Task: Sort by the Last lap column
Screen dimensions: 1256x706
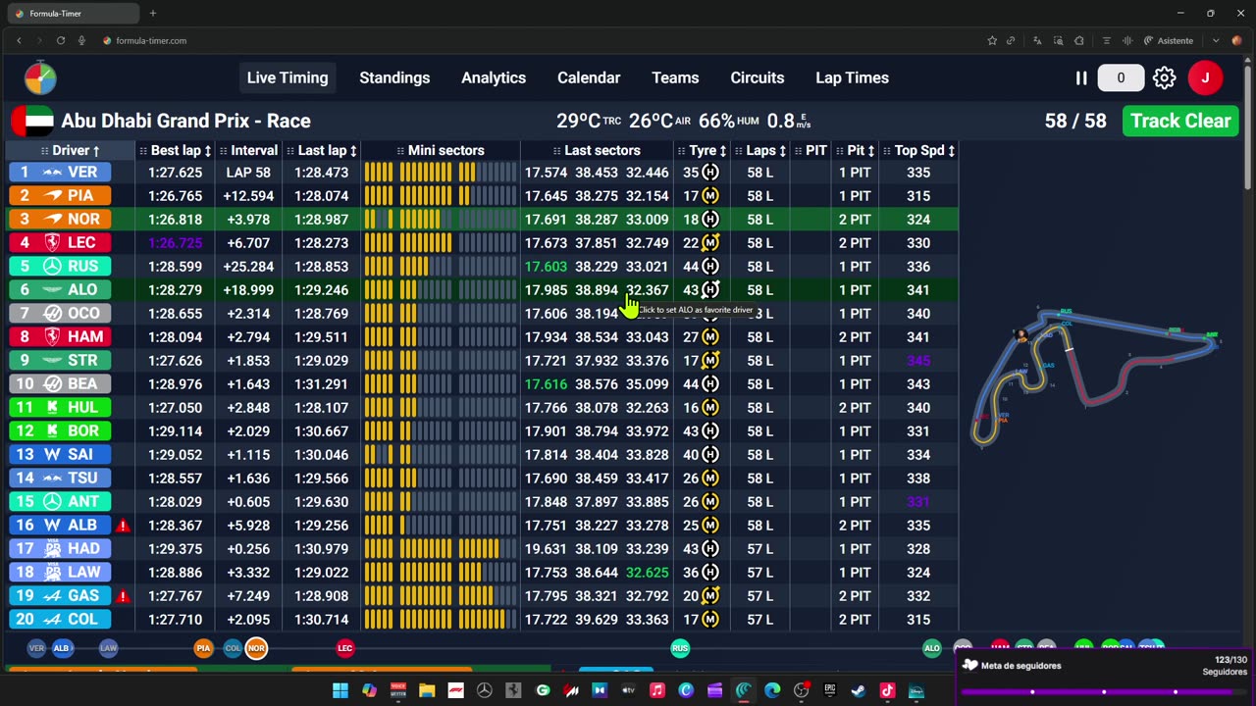Action: (322, 150)
